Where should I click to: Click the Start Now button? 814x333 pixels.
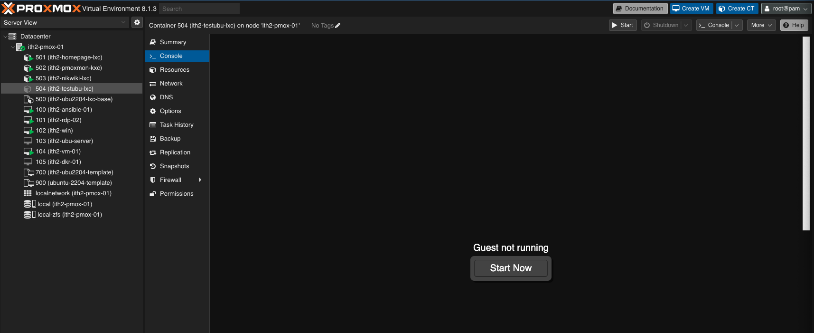pyautogui.click(x=511, y=268)
